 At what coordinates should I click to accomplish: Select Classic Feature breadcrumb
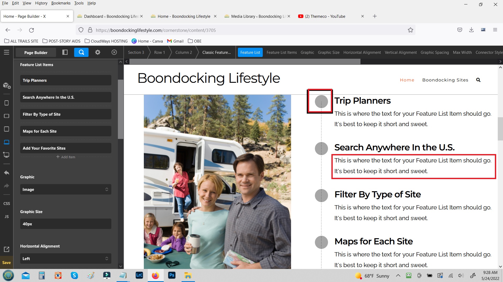(x=216, y=52)
